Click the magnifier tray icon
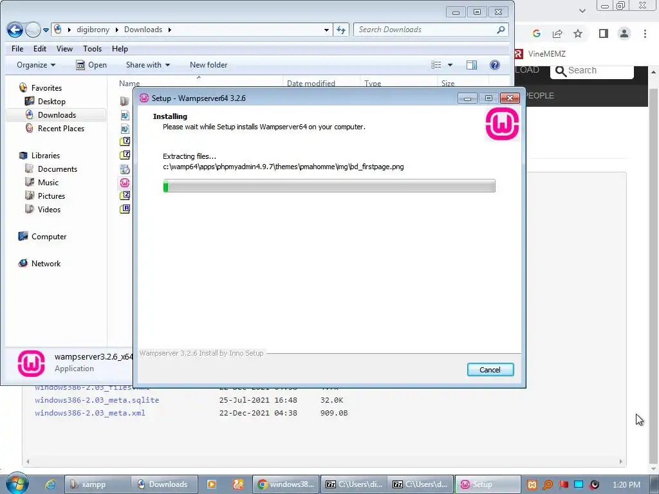 coord(548,485)
